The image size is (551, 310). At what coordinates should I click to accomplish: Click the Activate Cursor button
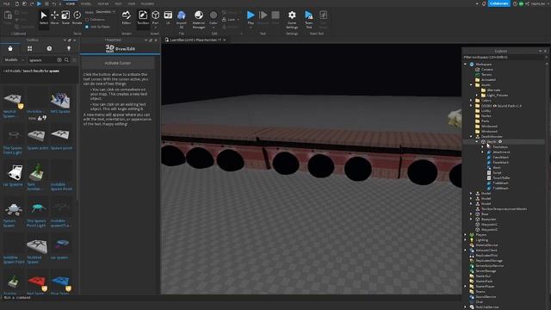118,63
